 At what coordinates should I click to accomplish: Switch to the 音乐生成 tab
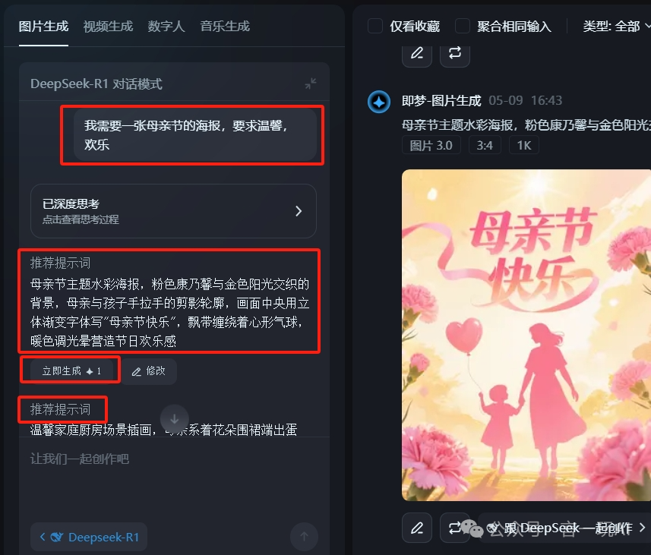[225, 26]
